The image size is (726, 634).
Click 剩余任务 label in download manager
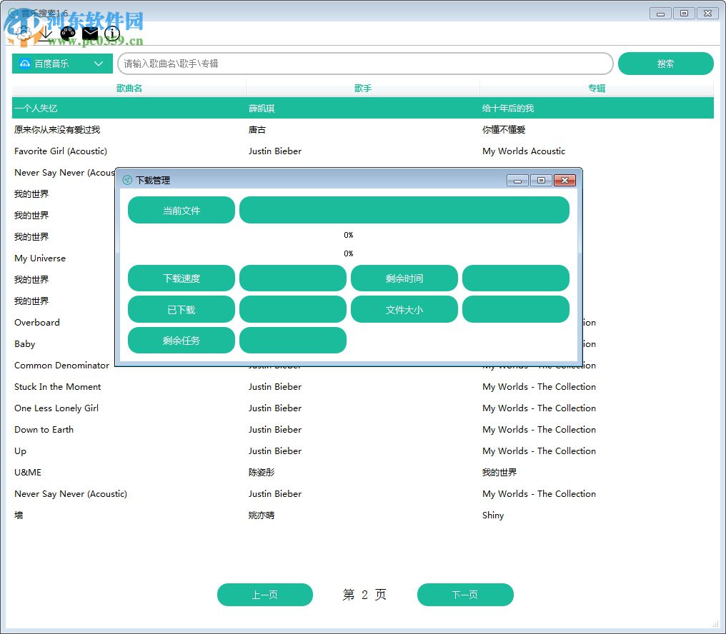click(x=181, y=340)
